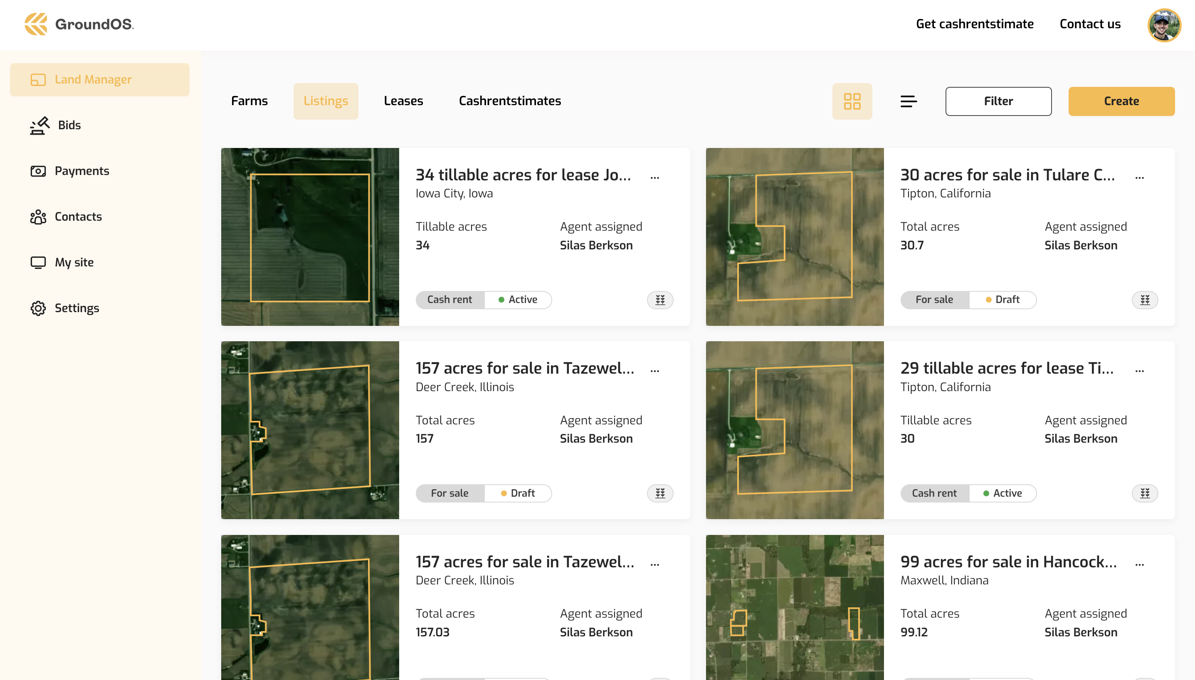Open user profile avatar menu
1195x680 pixels.
click(x=1164, y=25)
